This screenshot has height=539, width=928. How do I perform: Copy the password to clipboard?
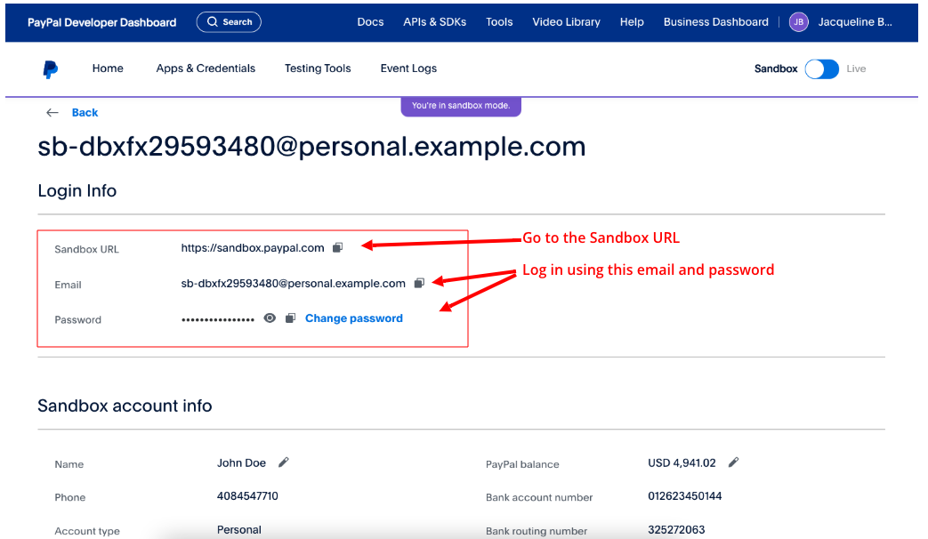tap(290, 318)
